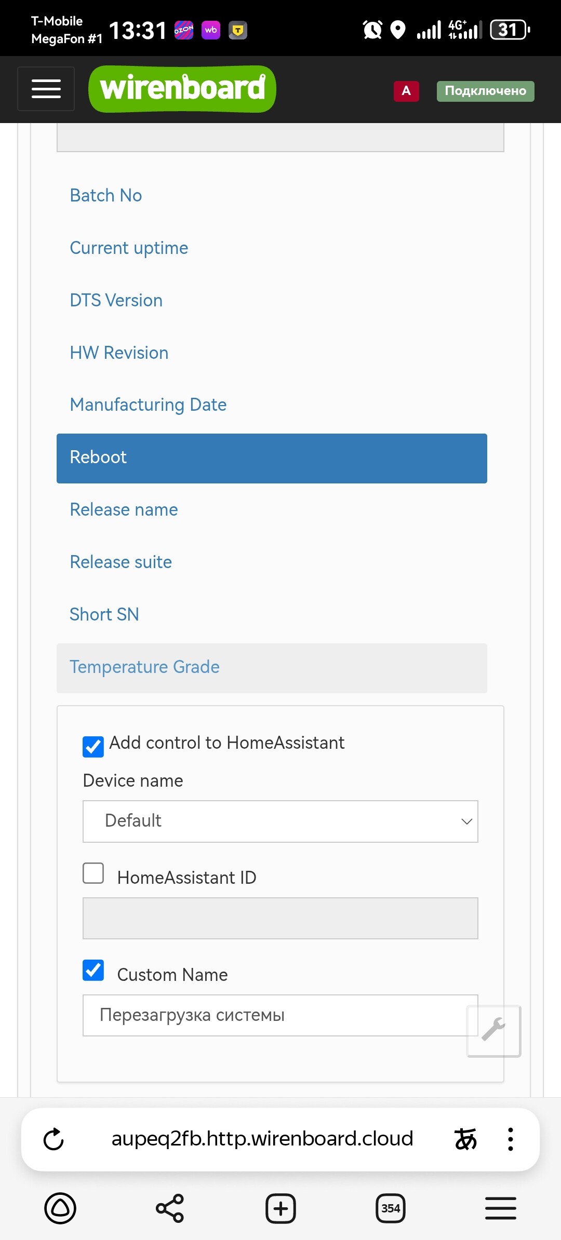The width and height of the screenshot is (561, 1240).
Task: Disable the Custom Name checkbox
Action: pos(94,970)
